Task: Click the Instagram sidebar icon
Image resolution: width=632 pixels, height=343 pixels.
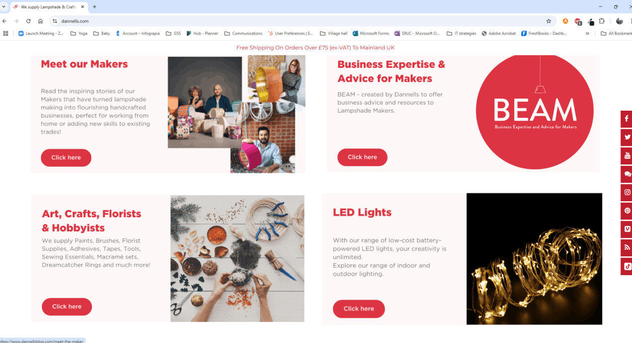Action: (627, 192)
